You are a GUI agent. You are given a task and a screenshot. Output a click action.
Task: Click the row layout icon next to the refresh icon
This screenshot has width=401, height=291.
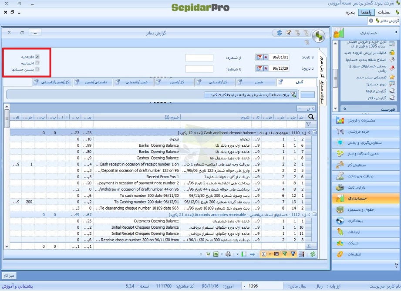(302, 254)
